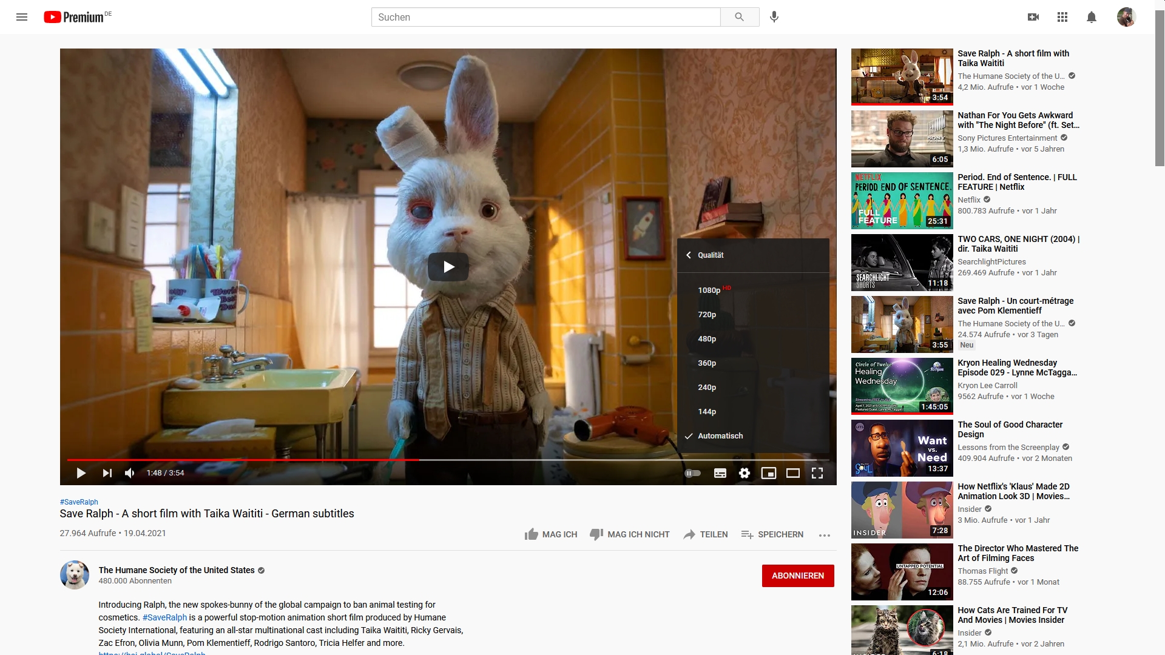The height and width of the screenshot is (655, 1165).
Task: Open the create video camera icon
Action: coord(1033,17)
